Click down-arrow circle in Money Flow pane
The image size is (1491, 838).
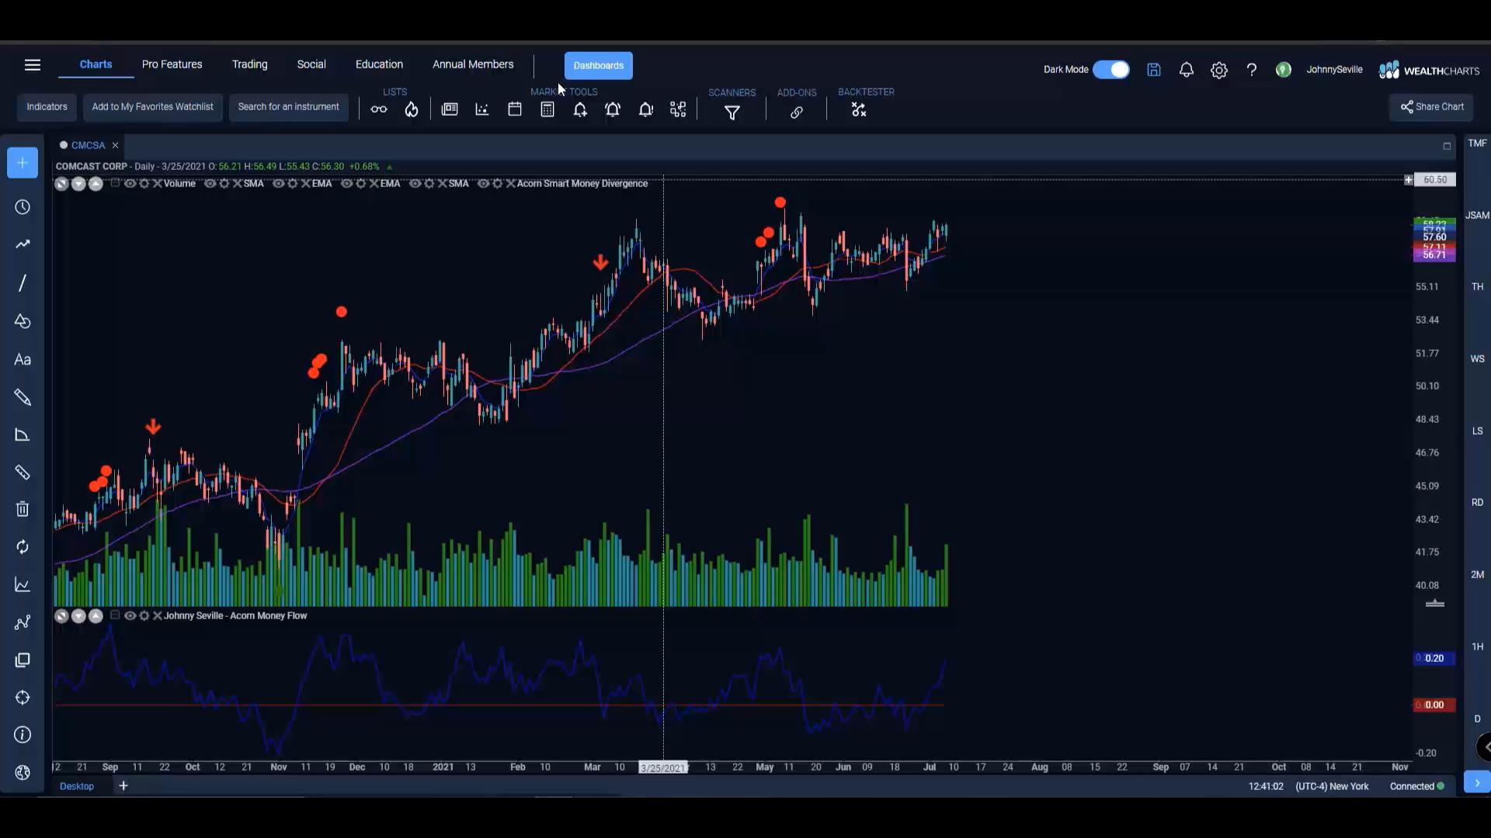(x=78, y=616)
